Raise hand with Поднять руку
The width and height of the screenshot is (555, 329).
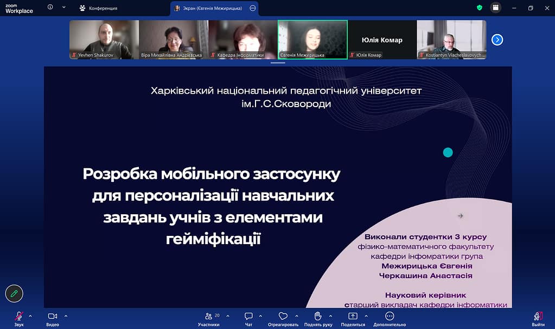click(318, 316)
